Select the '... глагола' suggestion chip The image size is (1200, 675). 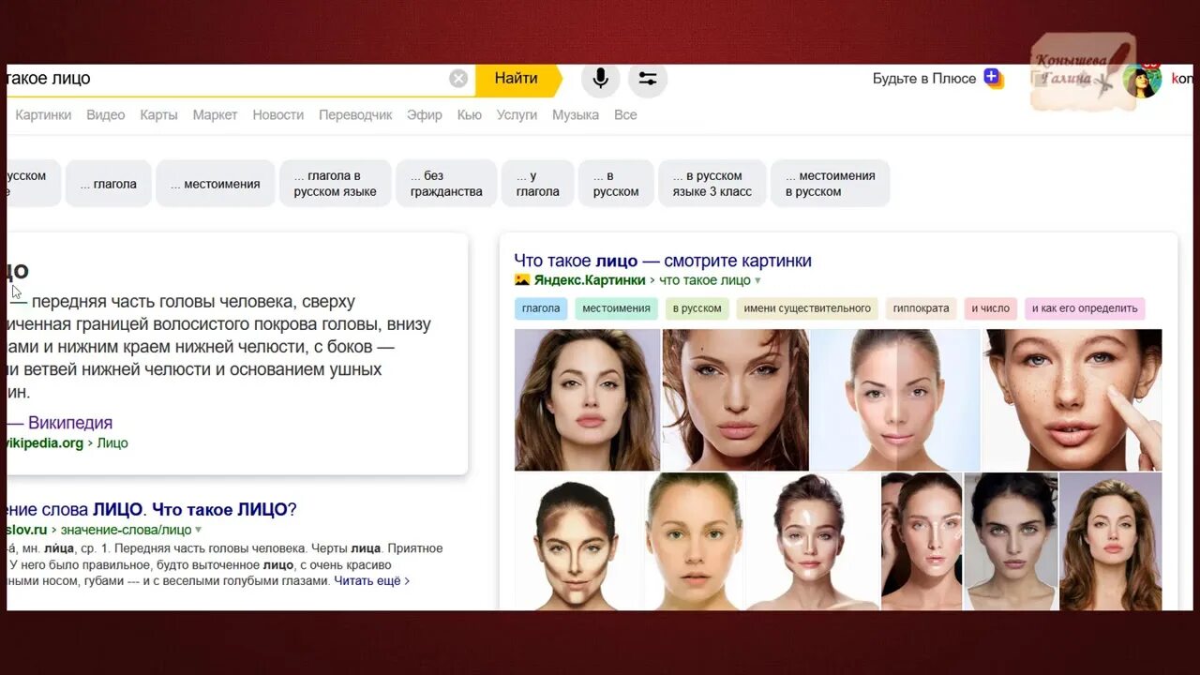108,184
